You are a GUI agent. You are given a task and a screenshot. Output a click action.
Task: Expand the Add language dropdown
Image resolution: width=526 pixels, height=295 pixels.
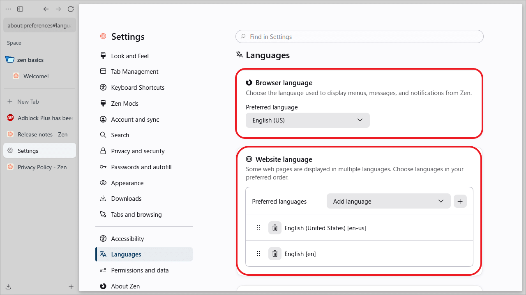click(x=389, y=201)
